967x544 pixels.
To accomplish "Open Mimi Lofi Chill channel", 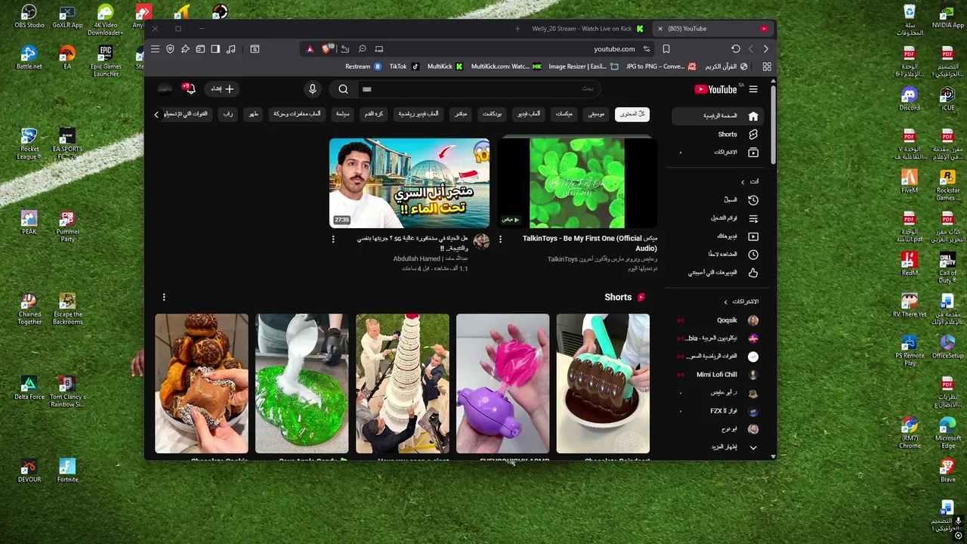I will coord(718,375).
